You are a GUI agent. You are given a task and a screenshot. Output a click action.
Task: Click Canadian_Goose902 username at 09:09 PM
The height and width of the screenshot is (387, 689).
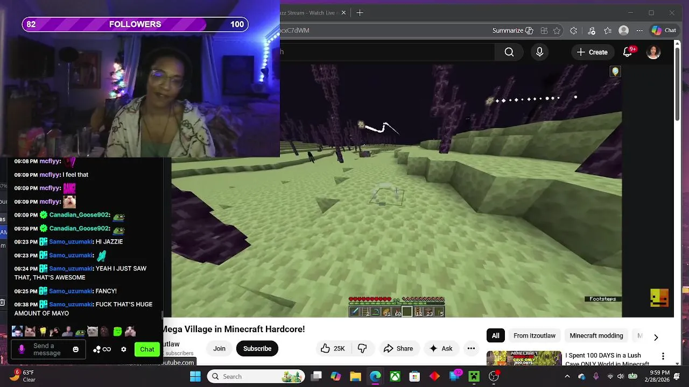79,215
